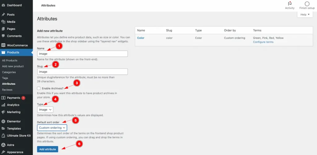Click the Finish setup circle icon
This screenshot has width=317, height=155.
[x=307, y=4]
